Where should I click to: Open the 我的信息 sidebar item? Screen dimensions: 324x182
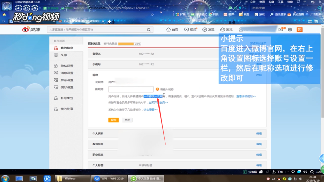coord(66,48)
